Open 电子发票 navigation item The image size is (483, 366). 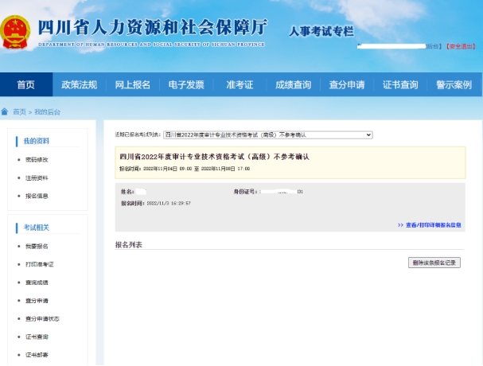186,85
